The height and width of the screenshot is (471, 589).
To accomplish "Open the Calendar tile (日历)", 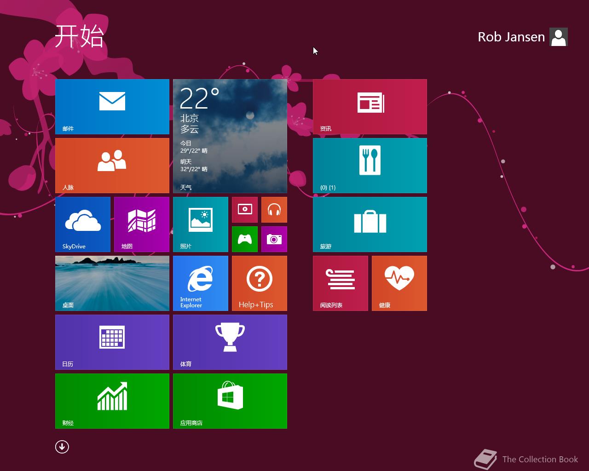I will (x=112, y=342).
